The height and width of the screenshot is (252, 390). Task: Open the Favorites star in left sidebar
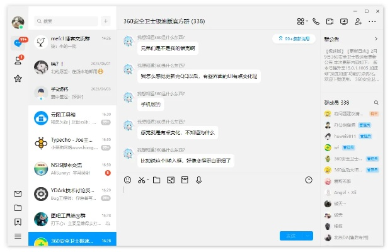click(18, 79)
